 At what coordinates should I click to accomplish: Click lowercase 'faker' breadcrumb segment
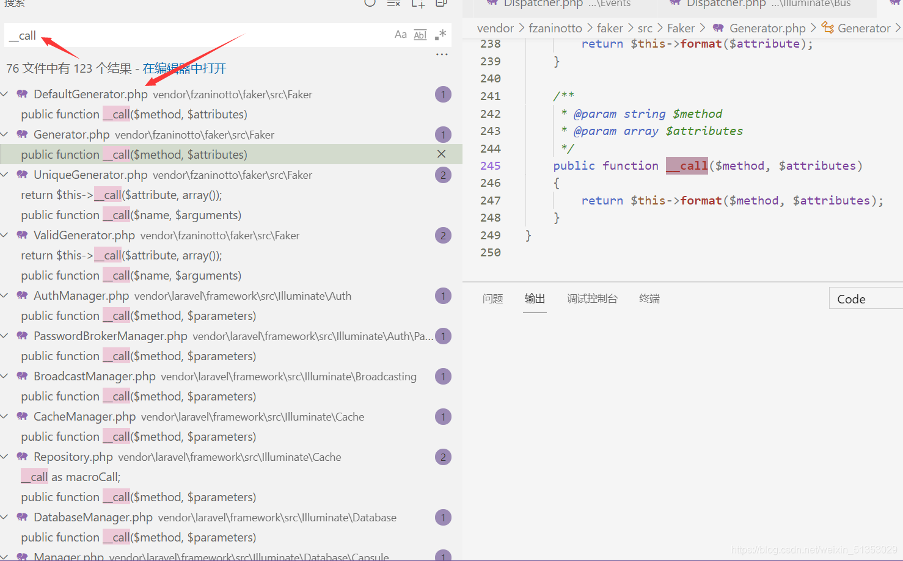click(x=610, y=28)
